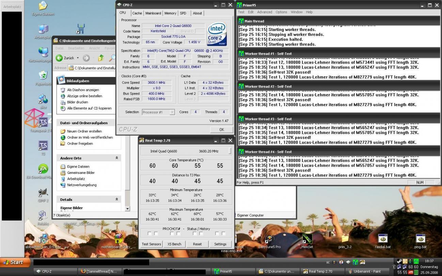Click the red ATI tray icon
Viewport: 442px width, 276px height.
[411, 272]
